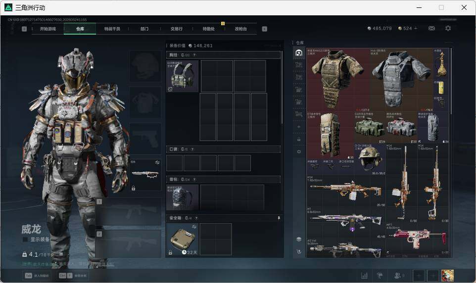
Task: Open the weight detail list icon beside 4.1
Action: pyautogui.click(x=61, y=254)
